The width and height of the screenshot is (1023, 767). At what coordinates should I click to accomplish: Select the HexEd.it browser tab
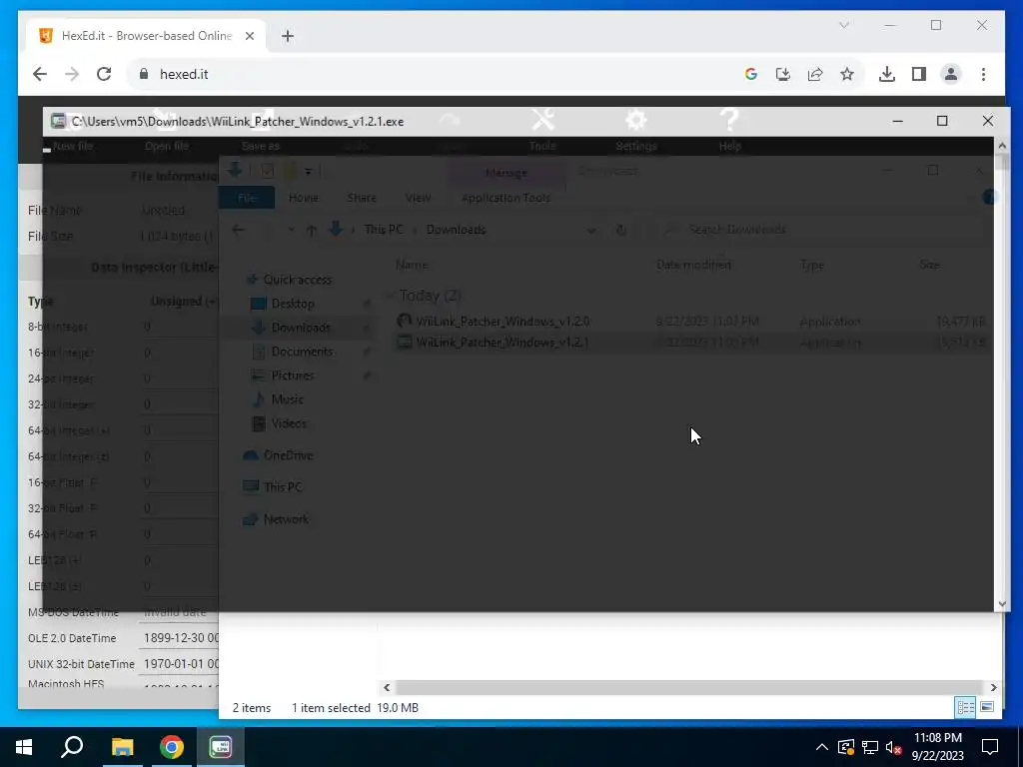click(147, 36)
